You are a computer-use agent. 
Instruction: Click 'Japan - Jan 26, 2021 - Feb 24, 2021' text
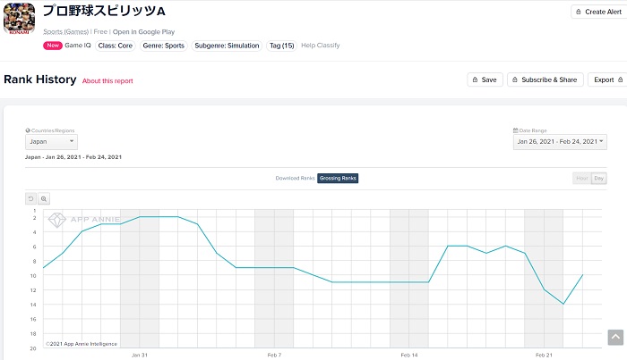[x=73, y=157]
